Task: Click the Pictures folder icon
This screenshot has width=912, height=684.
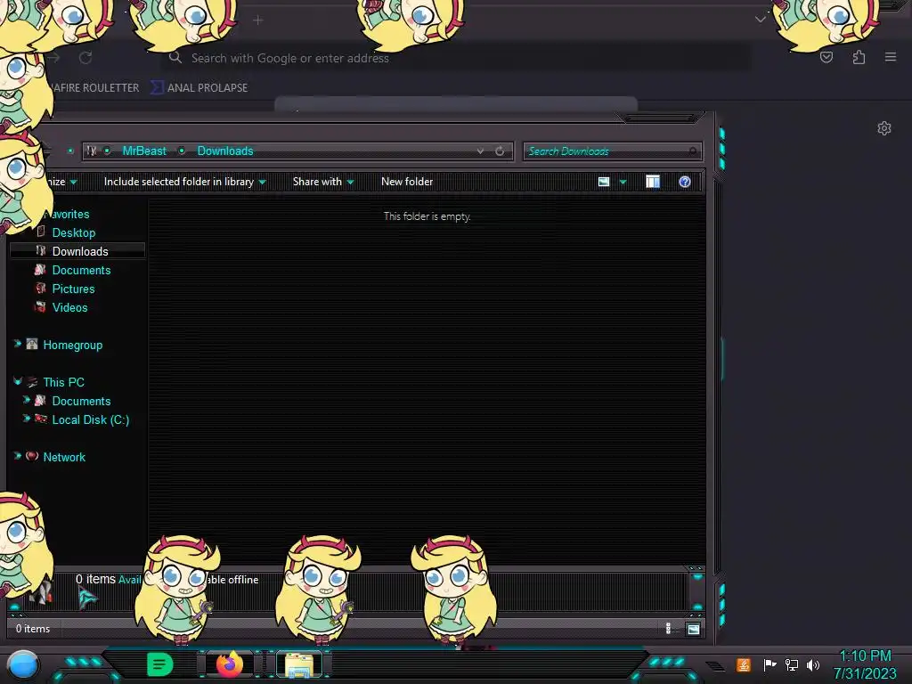Action: click(x=40, y=288)
